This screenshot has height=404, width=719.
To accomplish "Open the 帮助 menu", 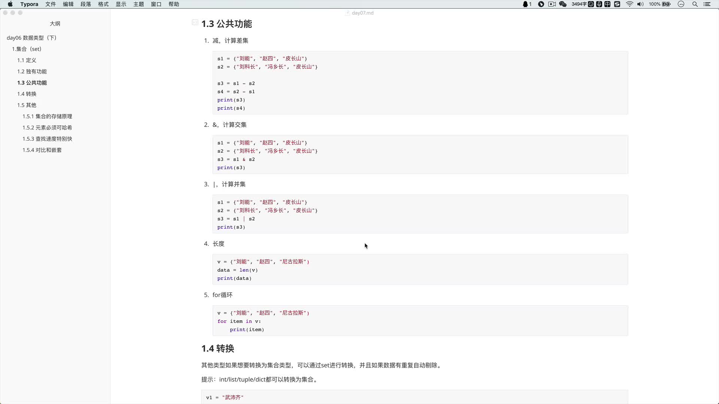I will click(174, 4).
